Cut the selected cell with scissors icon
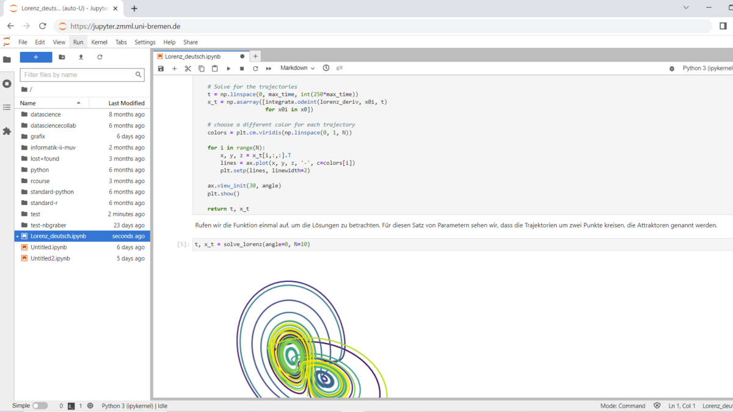This screenshot has height=412, width=733. [188, 68]
